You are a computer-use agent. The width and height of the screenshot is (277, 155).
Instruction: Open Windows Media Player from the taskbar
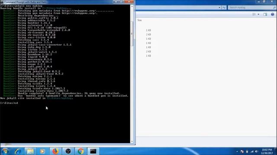point(42,151)
